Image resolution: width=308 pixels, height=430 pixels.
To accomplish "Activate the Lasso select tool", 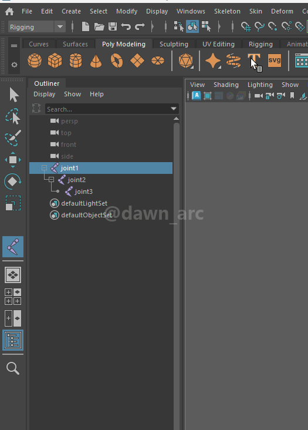I will [x=12, y=116].
